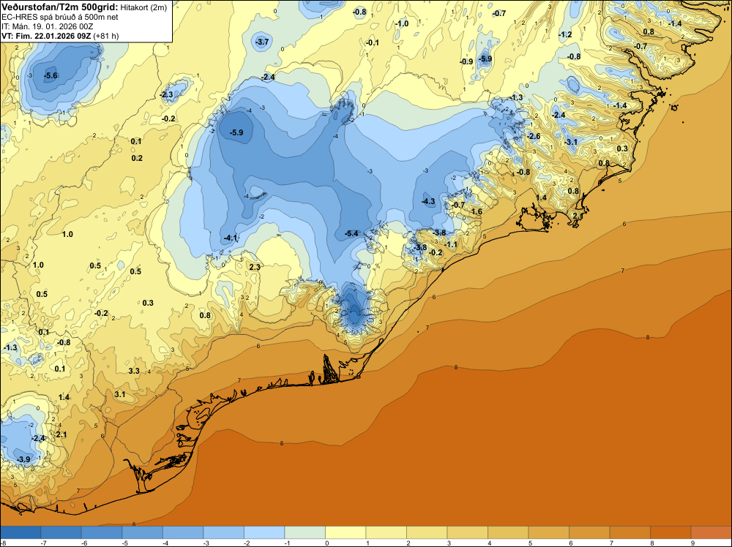Click the 3.3 temperature value

pos(134,371)
